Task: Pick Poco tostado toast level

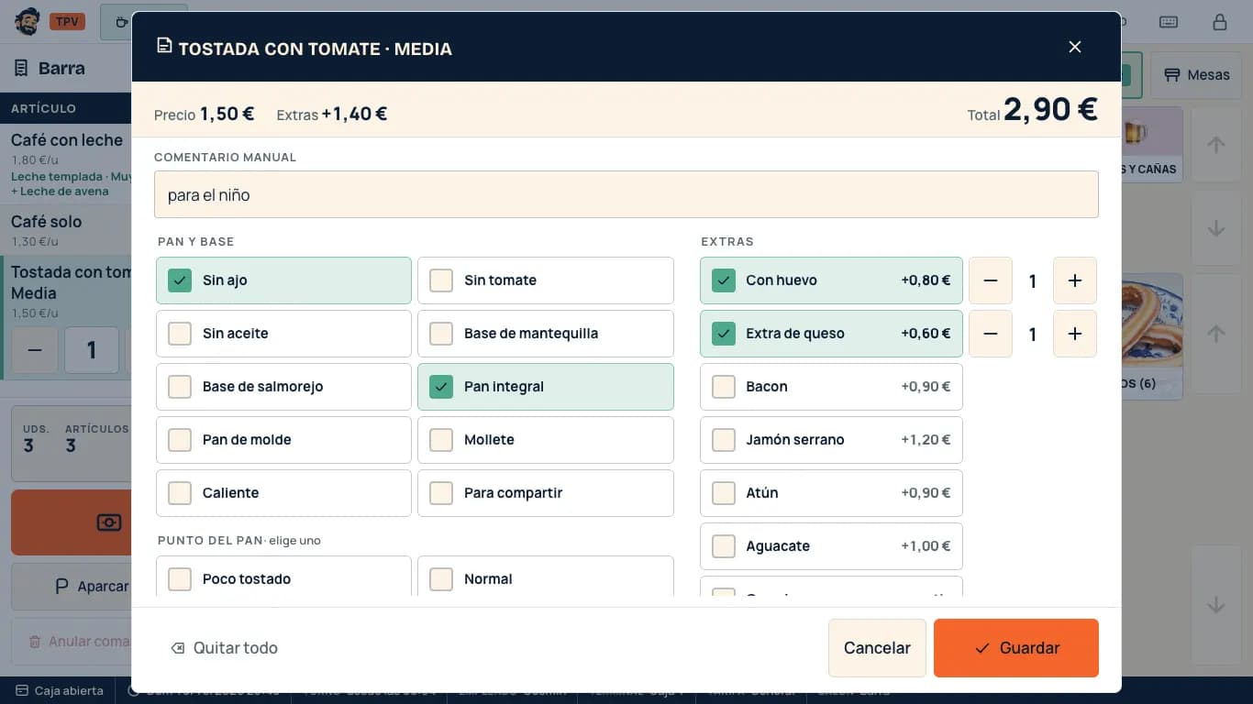Action: point(283,577)
